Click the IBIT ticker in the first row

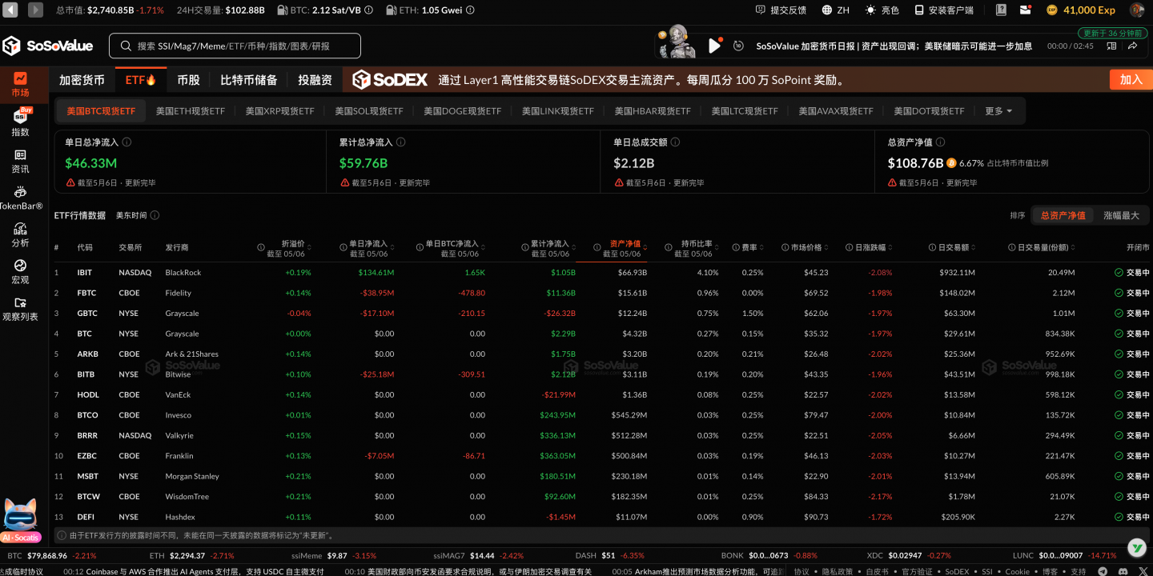85,273
